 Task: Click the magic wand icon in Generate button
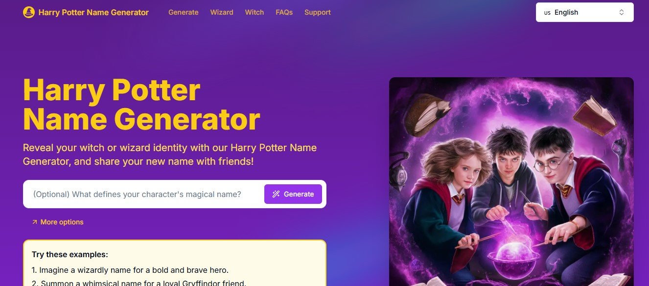pyautogui.click(x=276, y=194)
